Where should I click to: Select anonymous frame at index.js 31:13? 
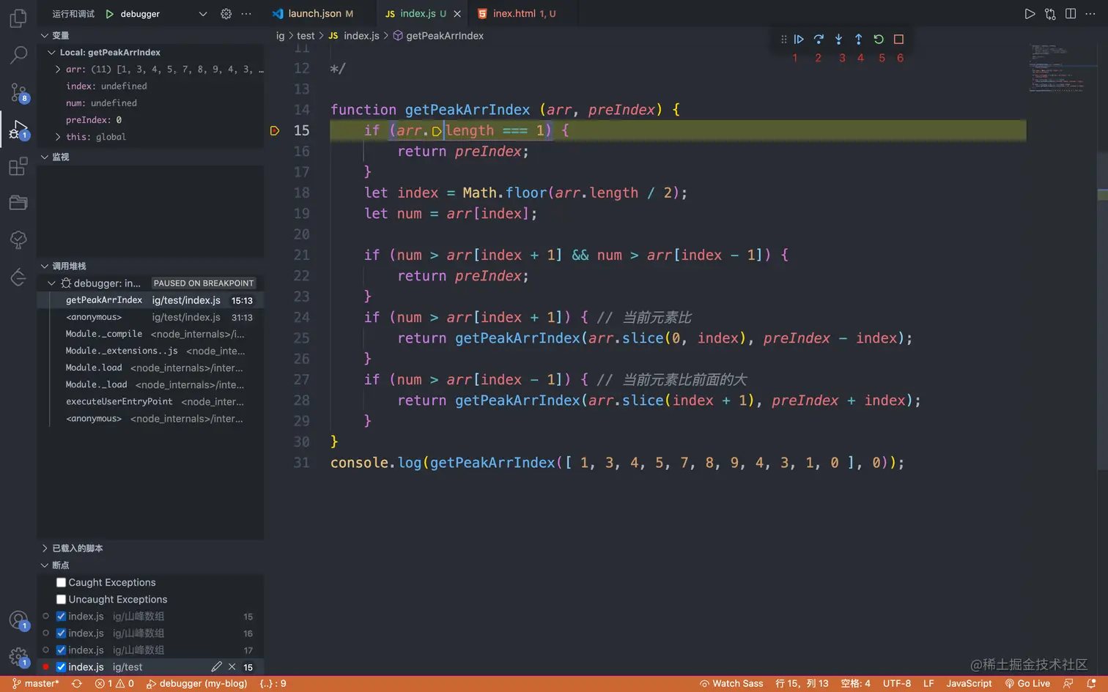tap(150, 317)
